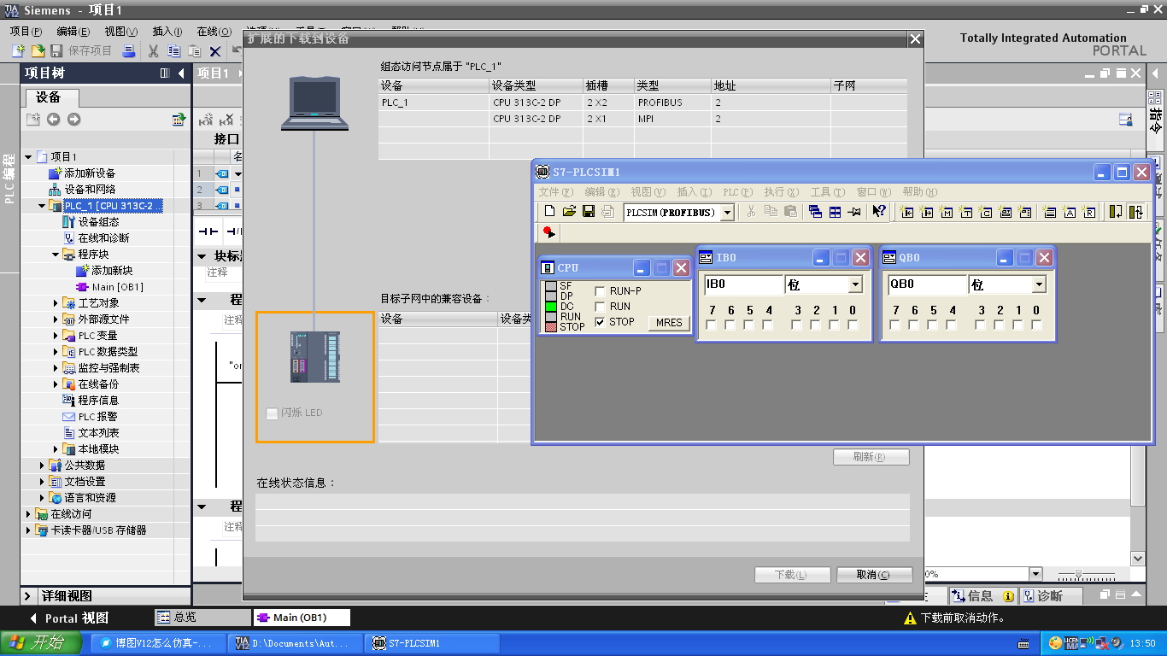Toggle bit 4 checkbox in QB0 window
The image size is (1167, 656).
pyautogui.click(x=951, y=325)
